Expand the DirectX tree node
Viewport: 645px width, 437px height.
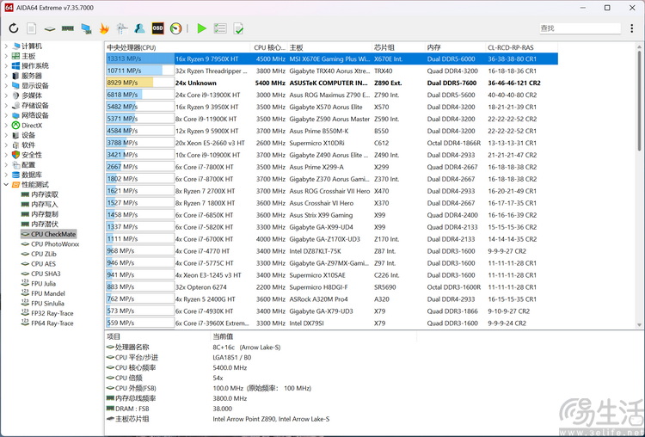[6, 125]
